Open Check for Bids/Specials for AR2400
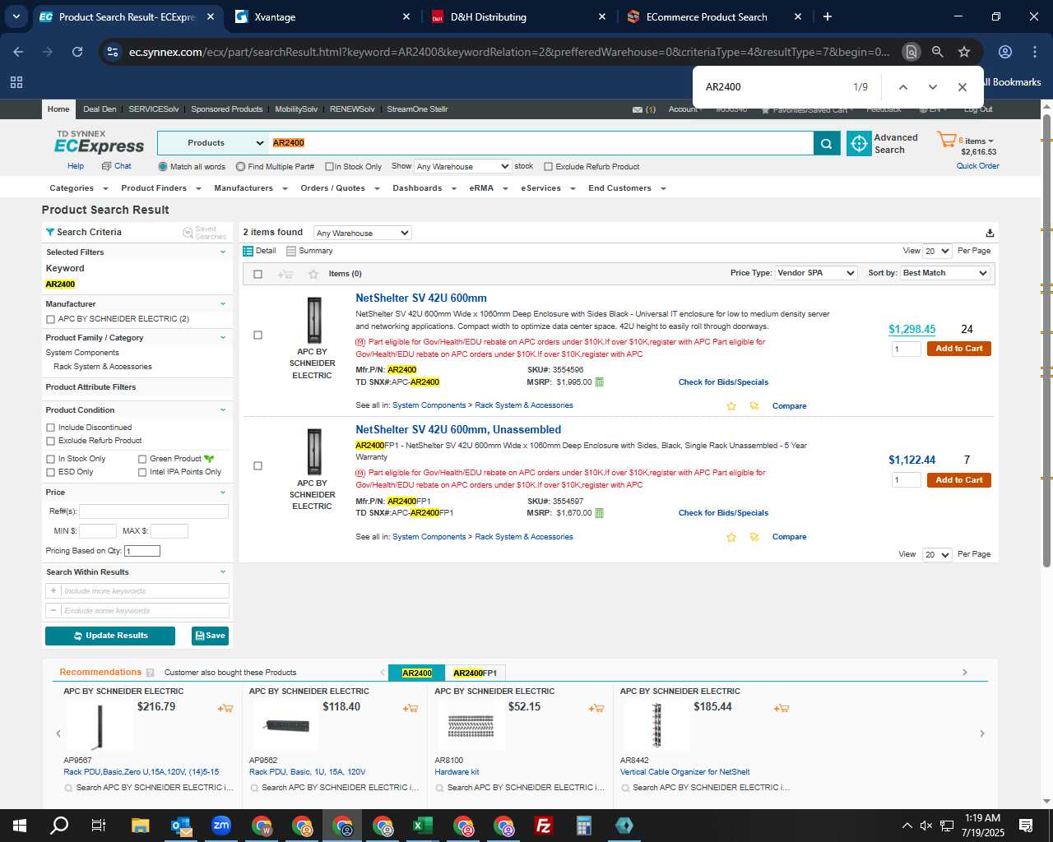Image resolution: width=1053 pixels, height=842 pixels. click(723, 382)
